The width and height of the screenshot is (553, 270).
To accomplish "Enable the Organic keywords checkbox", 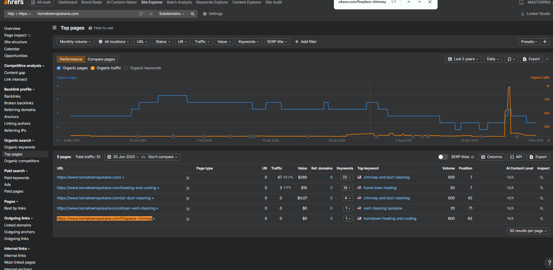I will (x=126, y=68).
